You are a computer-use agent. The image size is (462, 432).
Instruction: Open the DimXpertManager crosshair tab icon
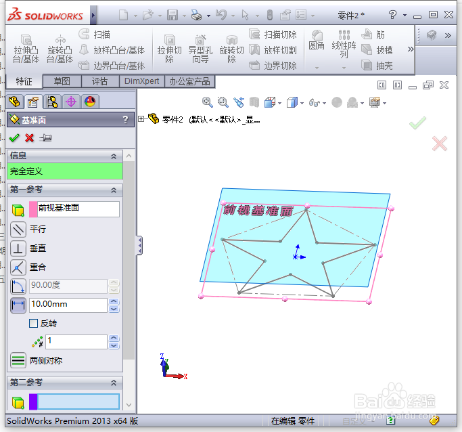71,102
